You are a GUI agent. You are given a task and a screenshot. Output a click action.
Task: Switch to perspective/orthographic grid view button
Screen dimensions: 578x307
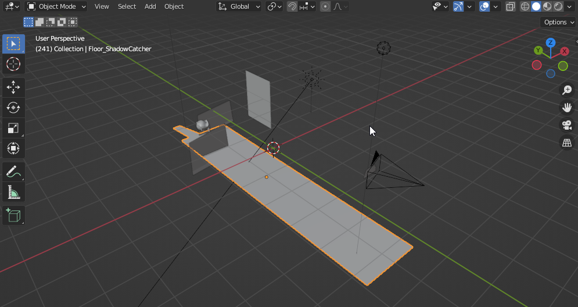point(567,142)
